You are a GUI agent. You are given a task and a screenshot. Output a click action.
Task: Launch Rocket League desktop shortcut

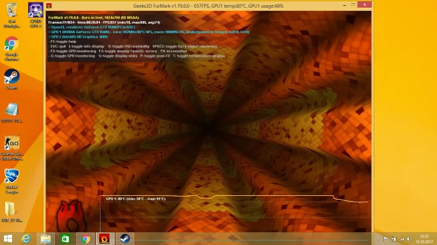(x=12, y=181)
